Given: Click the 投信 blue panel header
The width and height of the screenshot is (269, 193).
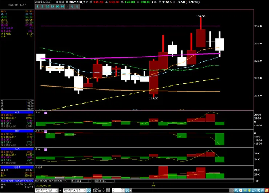Looking at the screenshot, I should click(17, 131).
